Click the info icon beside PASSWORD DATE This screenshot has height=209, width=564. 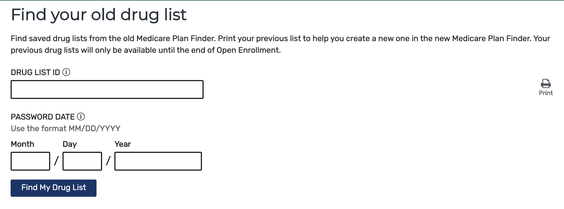pyautogui.click(x=81, y=116)
